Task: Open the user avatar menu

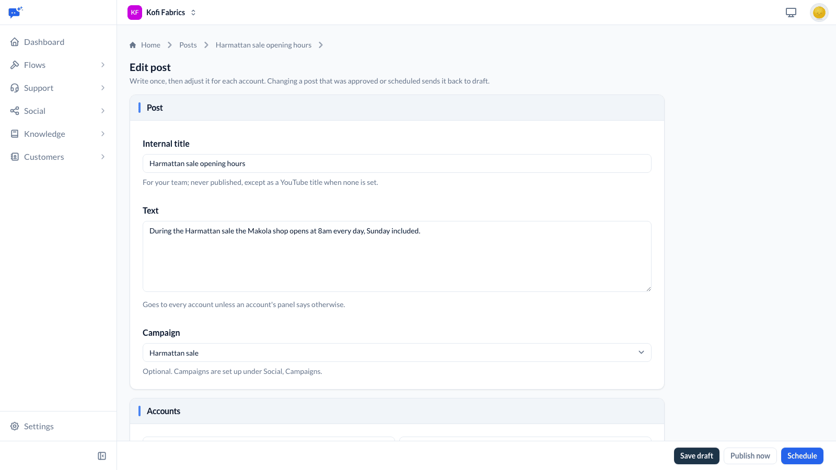Action: point(819,13)
